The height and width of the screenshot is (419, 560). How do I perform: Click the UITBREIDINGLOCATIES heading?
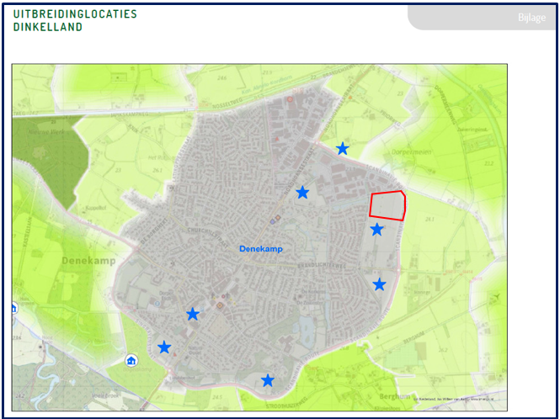pos(75,14)
